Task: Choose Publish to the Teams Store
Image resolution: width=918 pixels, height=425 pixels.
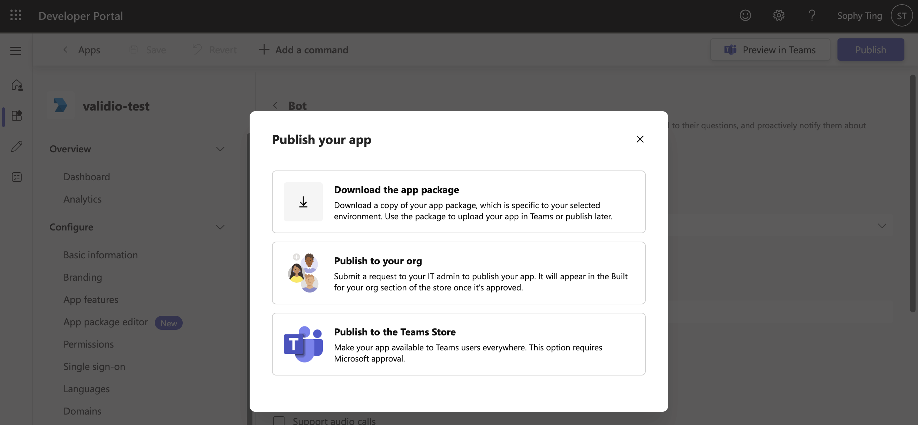Action: tap(458, 344)
